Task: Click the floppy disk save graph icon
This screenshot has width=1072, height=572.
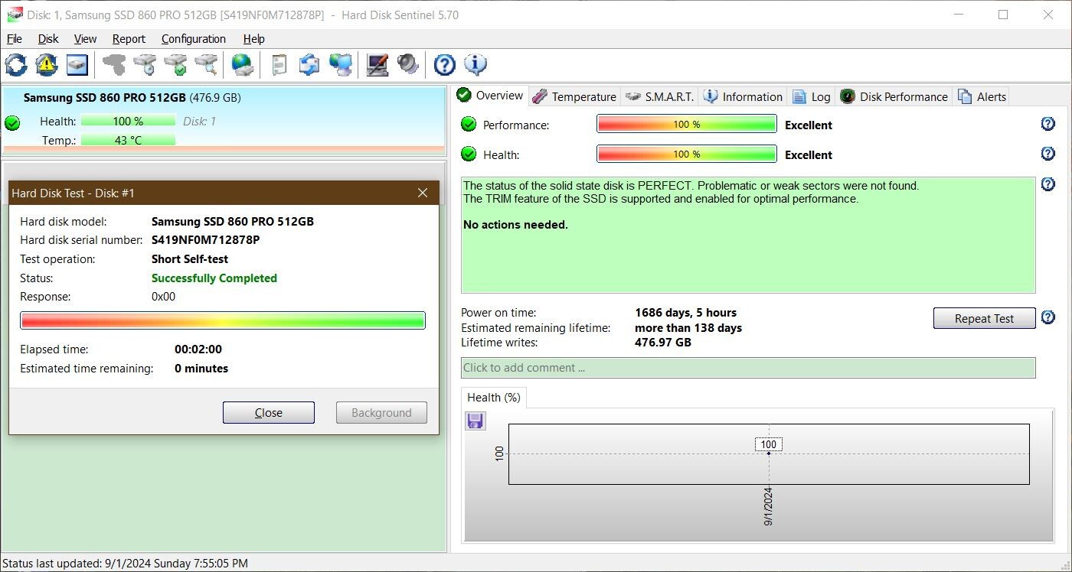Action: point(475,421)
